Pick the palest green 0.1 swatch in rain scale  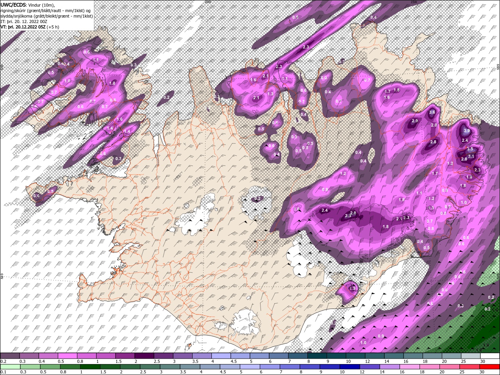point(11,367)
